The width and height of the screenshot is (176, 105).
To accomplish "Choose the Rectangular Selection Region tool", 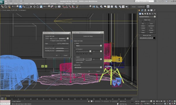I will click(27, 7).
